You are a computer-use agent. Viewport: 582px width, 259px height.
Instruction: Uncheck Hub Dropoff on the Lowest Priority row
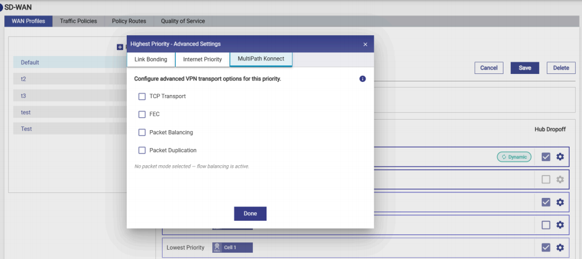(546, 247)
